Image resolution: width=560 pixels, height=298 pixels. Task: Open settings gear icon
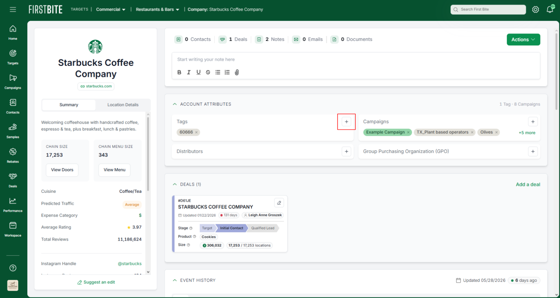536,9
